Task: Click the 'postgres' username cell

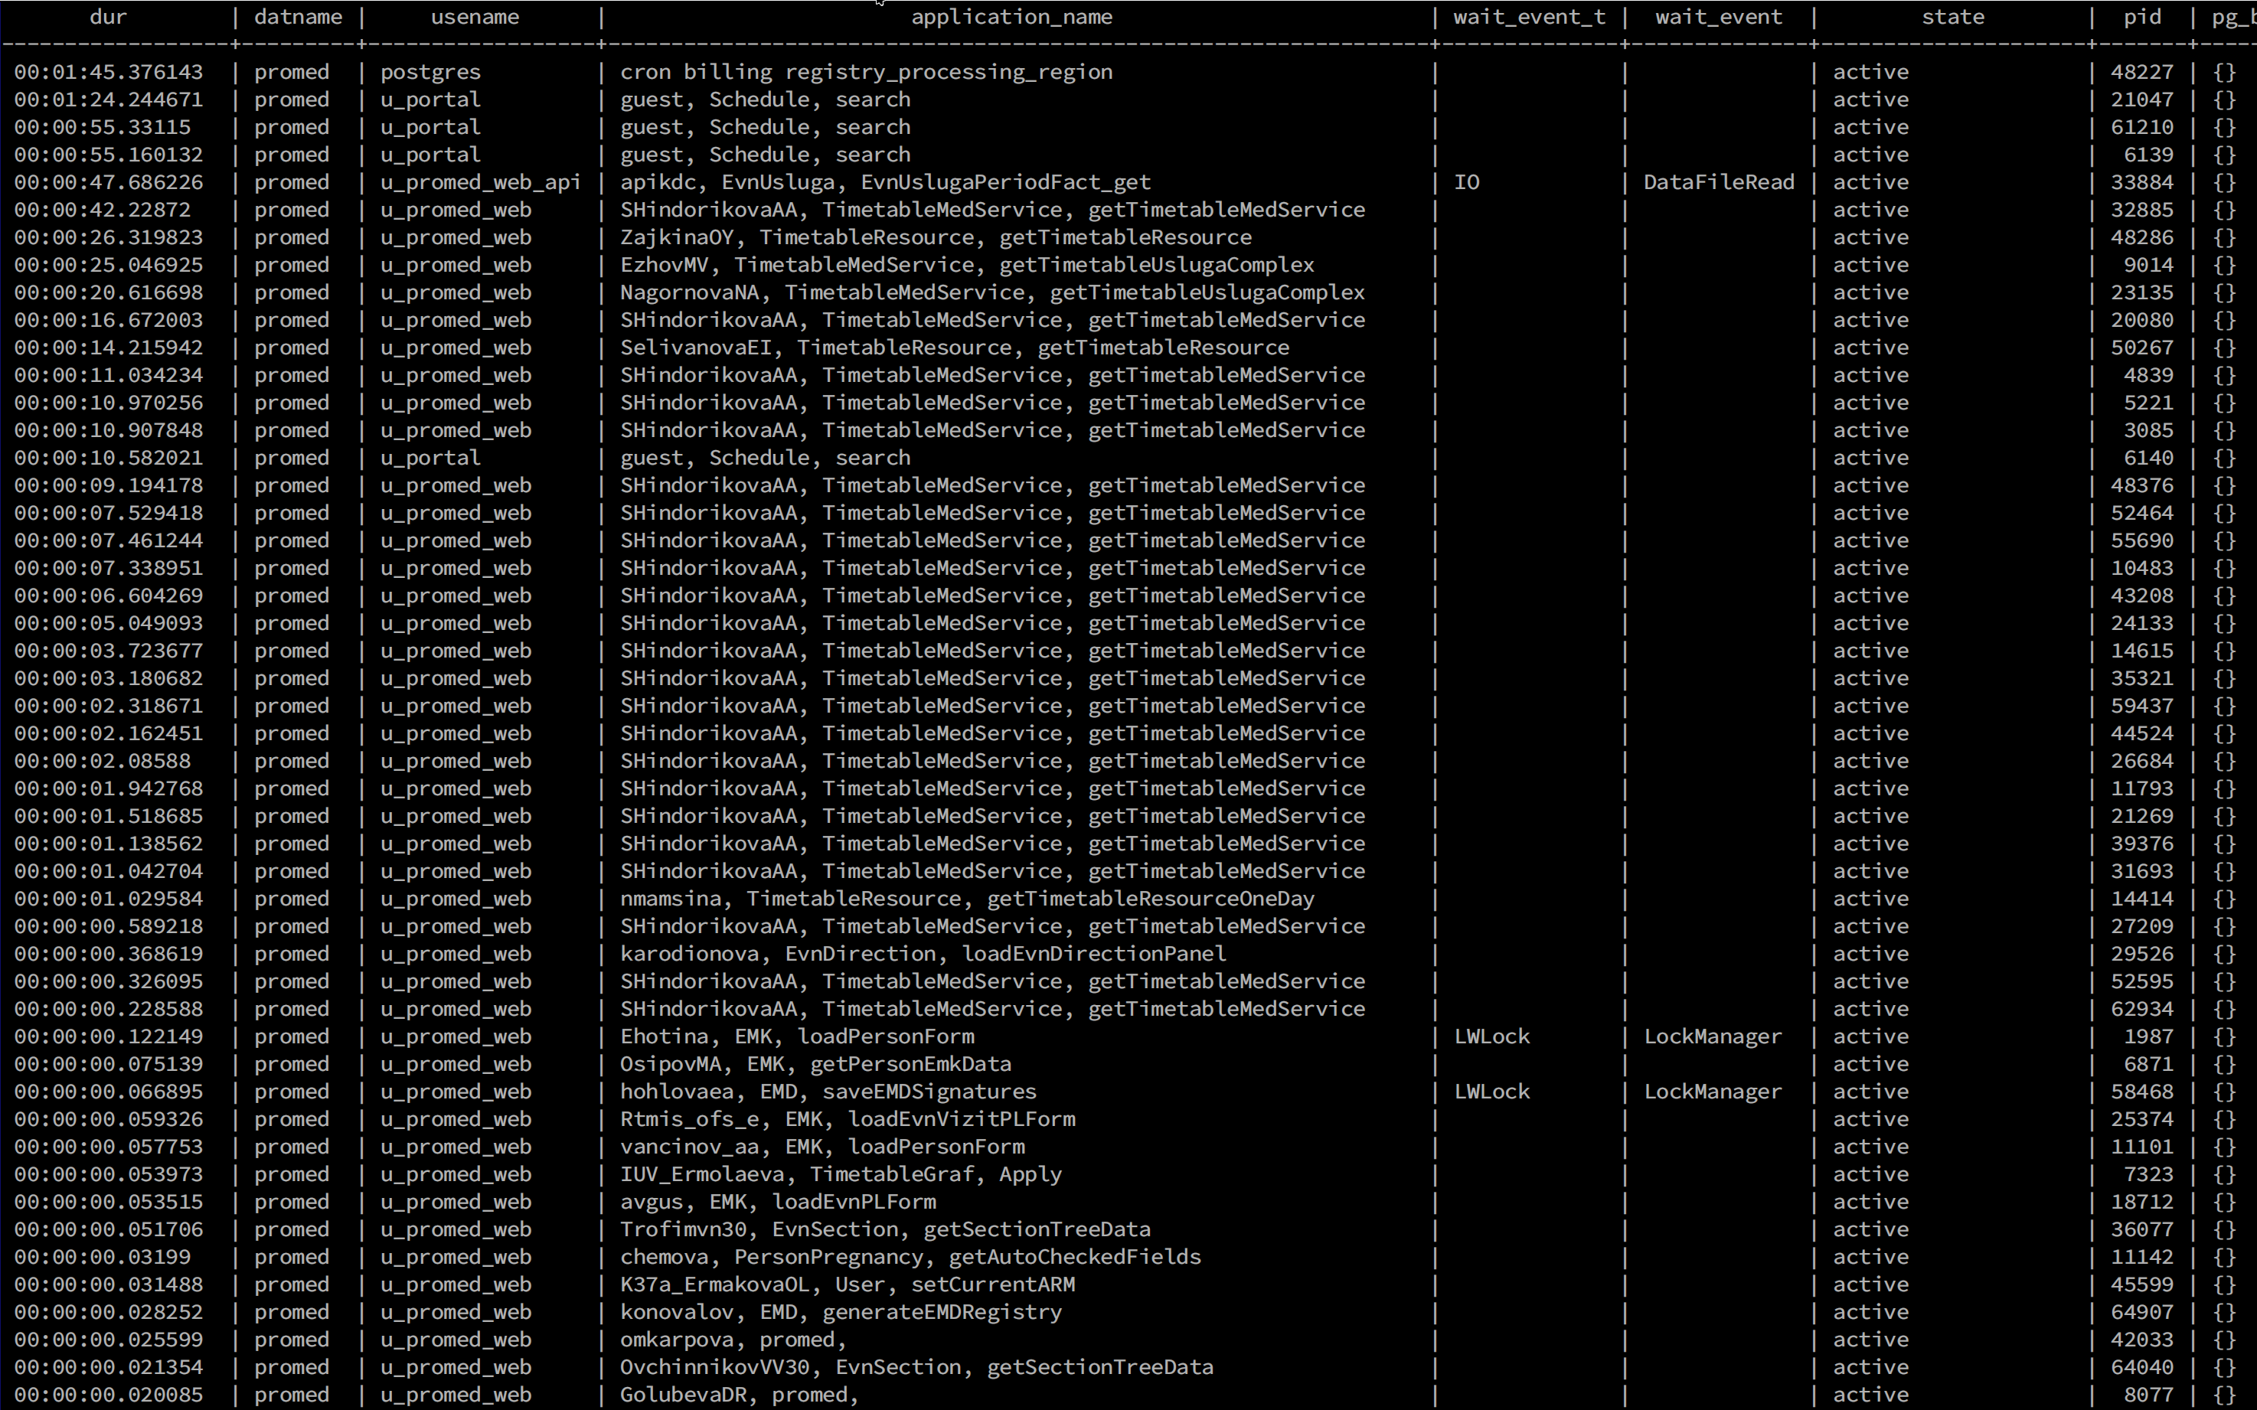Action: (430, 72)
